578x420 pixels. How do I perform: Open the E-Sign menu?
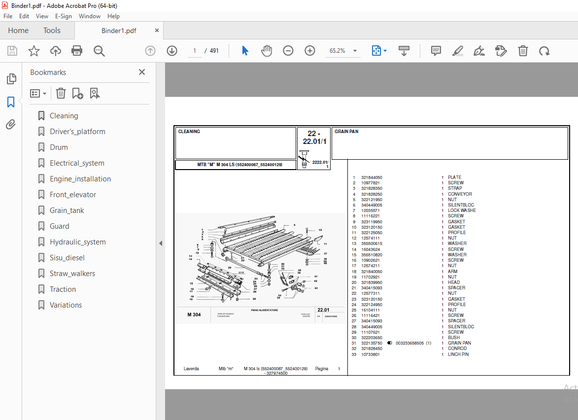(64, 16)
